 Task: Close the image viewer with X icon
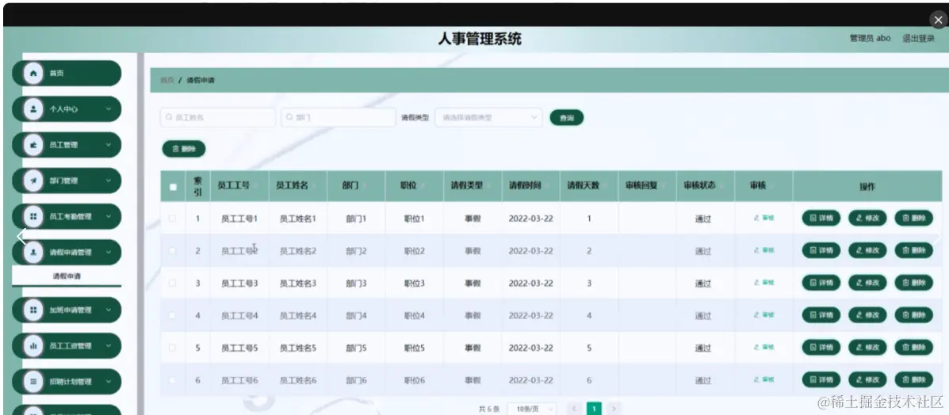938,20
